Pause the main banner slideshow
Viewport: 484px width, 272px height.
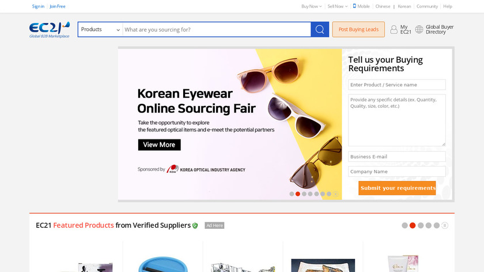[335, 194]
